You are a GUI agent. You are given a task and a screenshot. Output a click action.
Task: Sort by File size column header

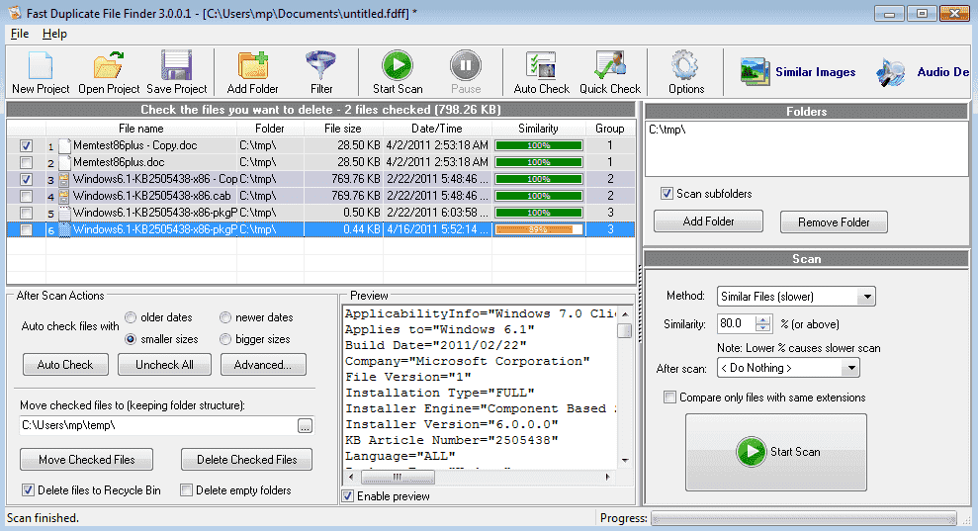342,129
